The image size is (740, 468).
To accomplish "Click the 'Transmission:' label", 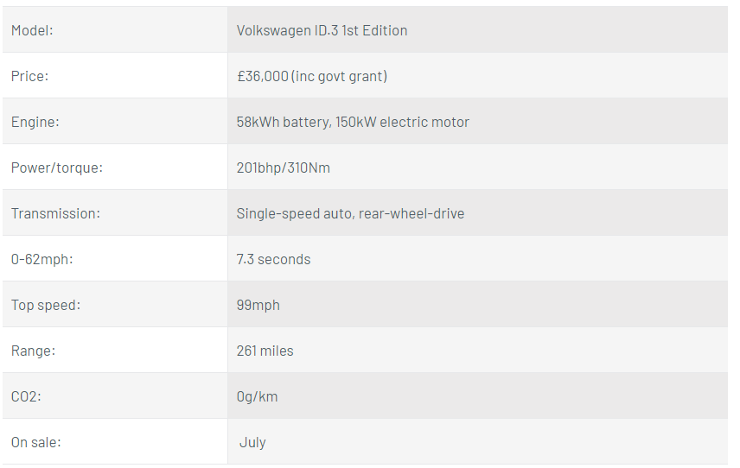I will click(55, 213).
